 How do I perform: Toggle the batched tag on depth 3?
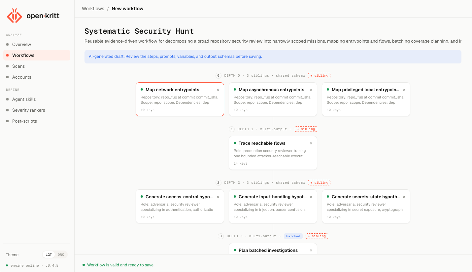point(293,236)
